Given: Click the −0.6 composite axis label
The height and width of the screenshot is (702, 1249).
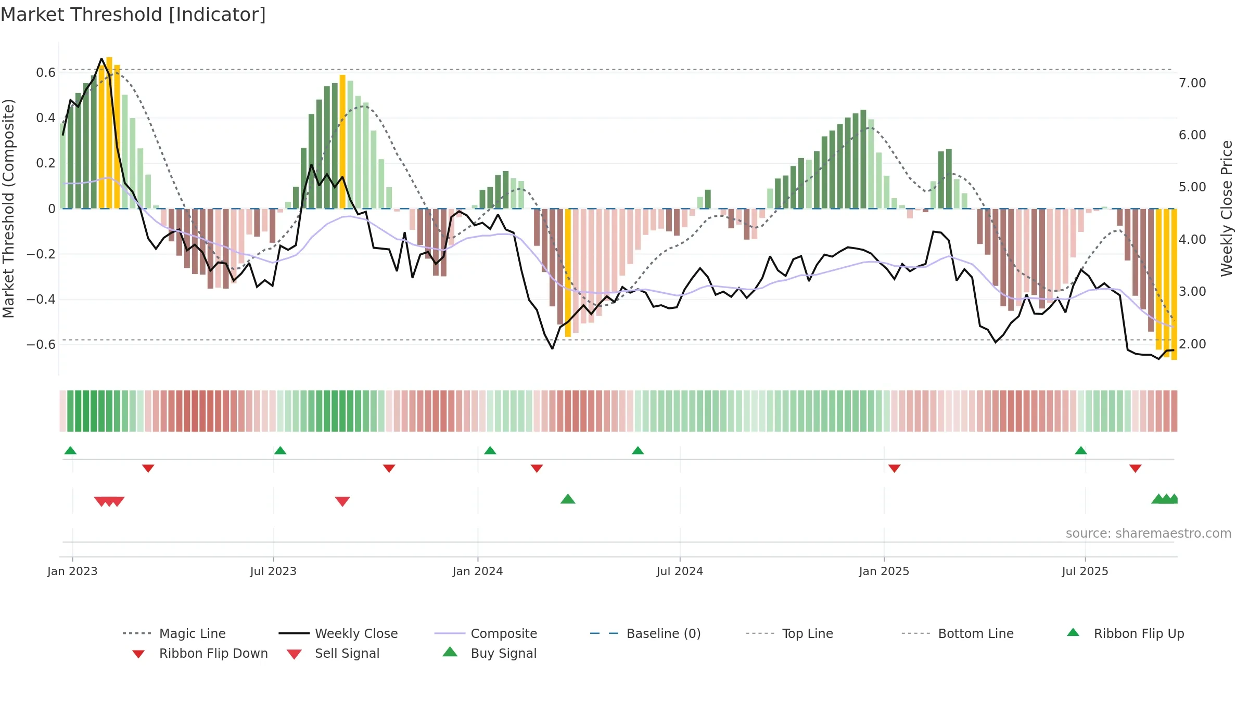Looking at the screenshot, I should pyautogui.click(x=41, y=344).
